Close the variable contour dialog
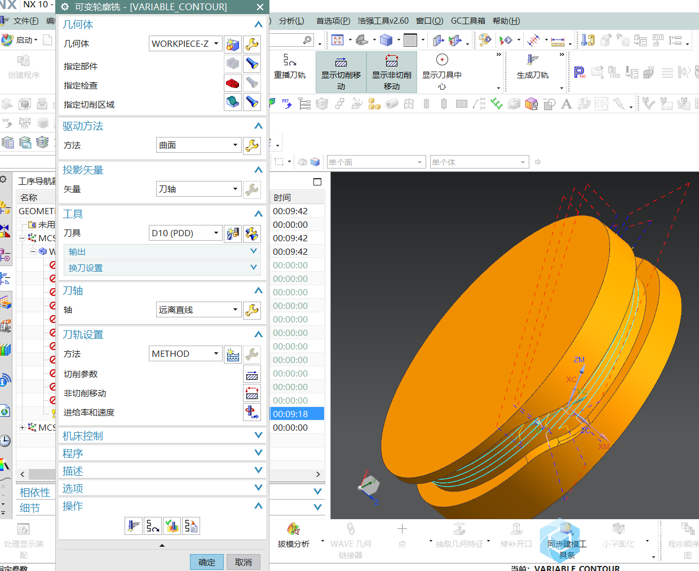This screenshot has height=571, width=699. (x=260, y=7)
